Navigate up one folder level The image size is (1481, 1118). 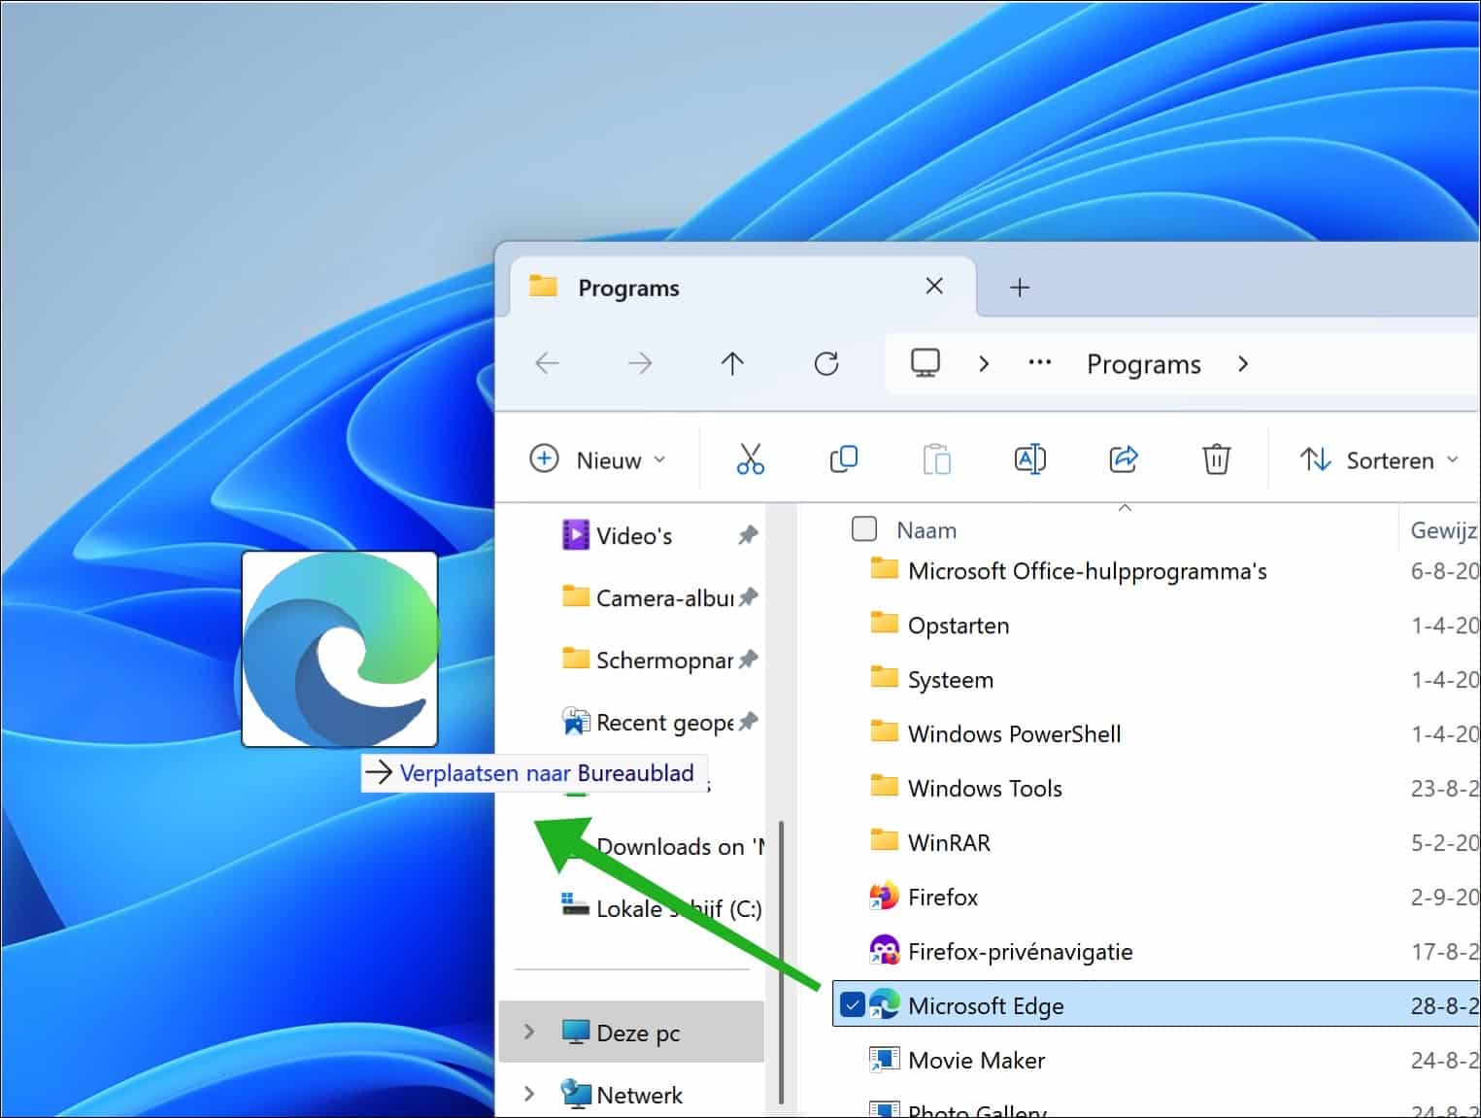pos(733,363)
